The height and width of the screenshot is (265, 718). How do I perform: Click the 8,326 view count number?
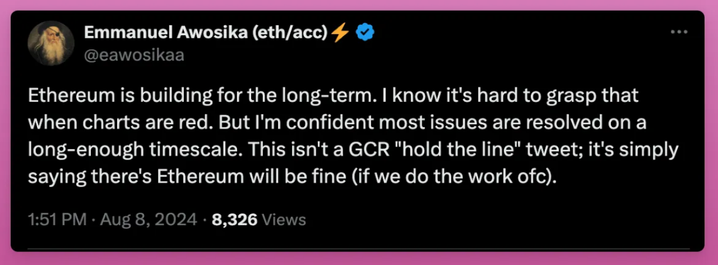click(234, 220)
